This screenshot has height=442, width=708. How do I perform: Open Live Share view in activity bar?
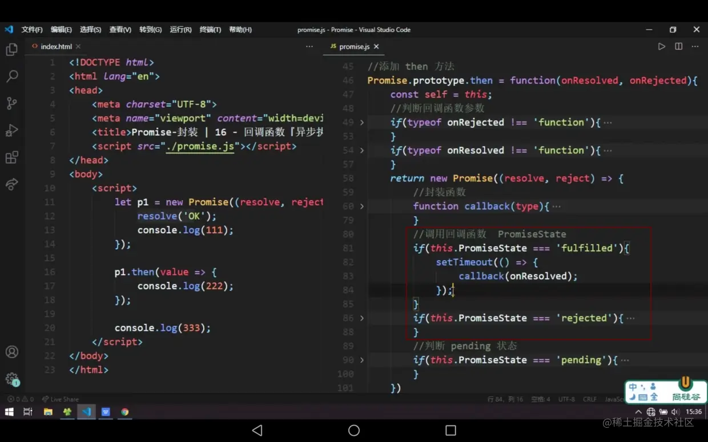click(x=11, y=184)
